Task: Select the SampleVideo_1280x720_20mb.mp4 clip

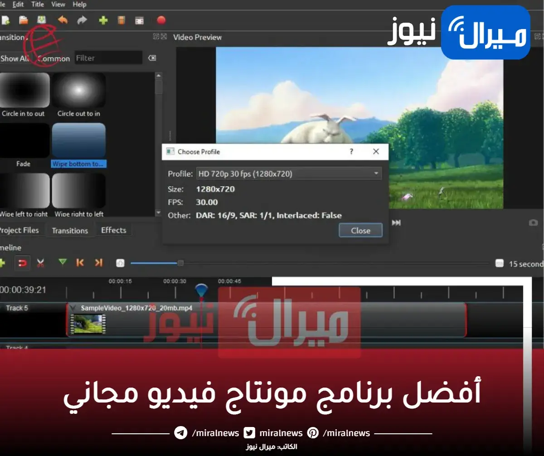Action: point(267,320)
